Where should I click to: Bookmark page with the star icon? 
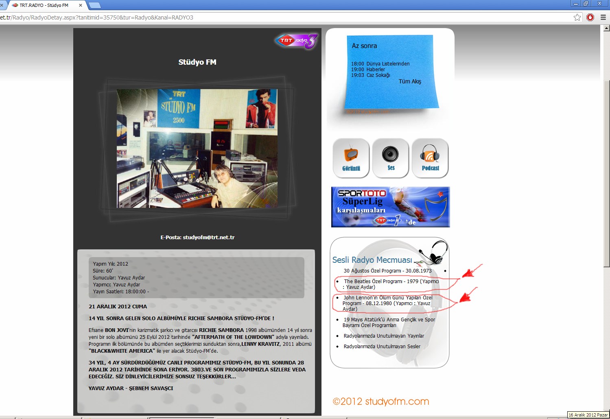(577, 17)
